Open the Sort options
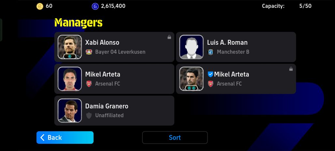Viewport: 335px width, 151px height. pos(175,138)
